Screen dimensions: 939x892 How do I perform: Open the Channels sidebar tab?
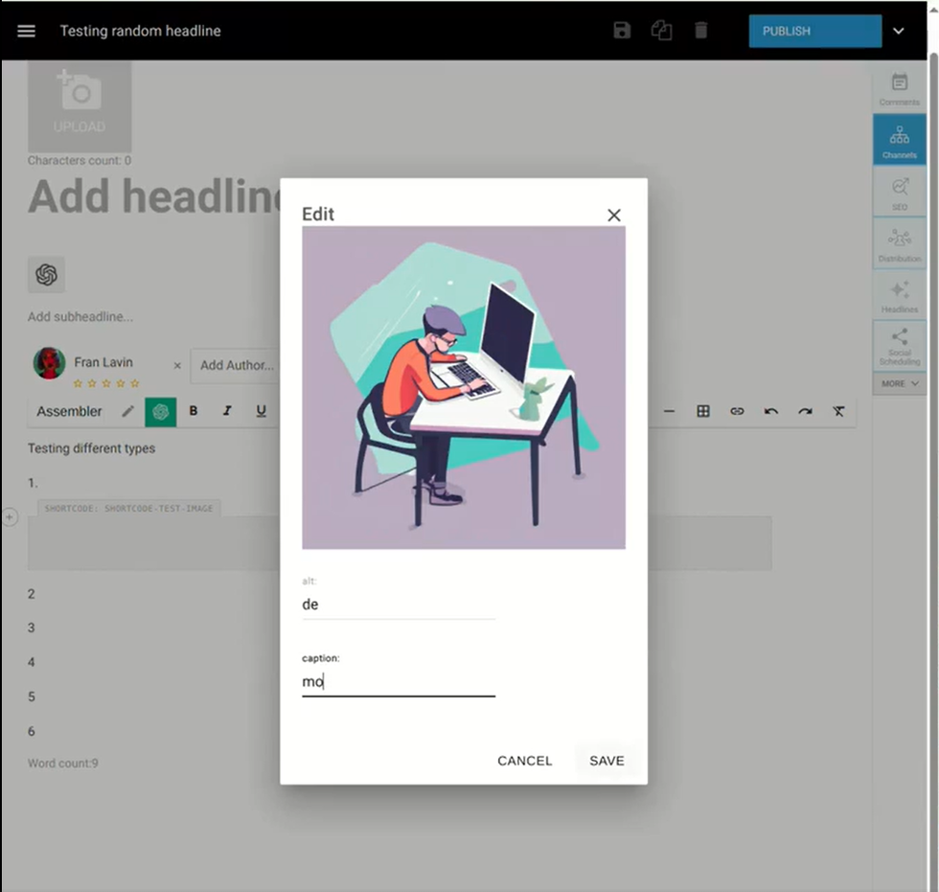click(x=899, y=140)
